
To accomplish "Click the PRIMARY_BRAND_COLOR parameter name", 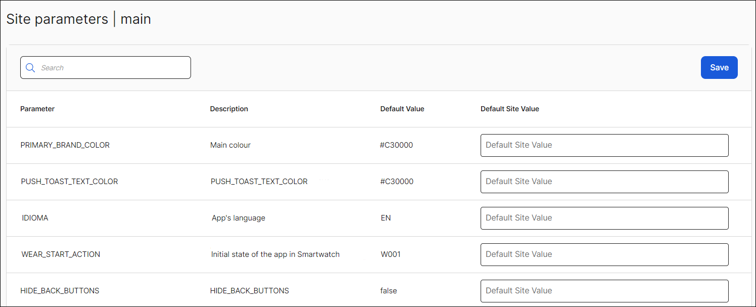I will click(x=65, y=145).
